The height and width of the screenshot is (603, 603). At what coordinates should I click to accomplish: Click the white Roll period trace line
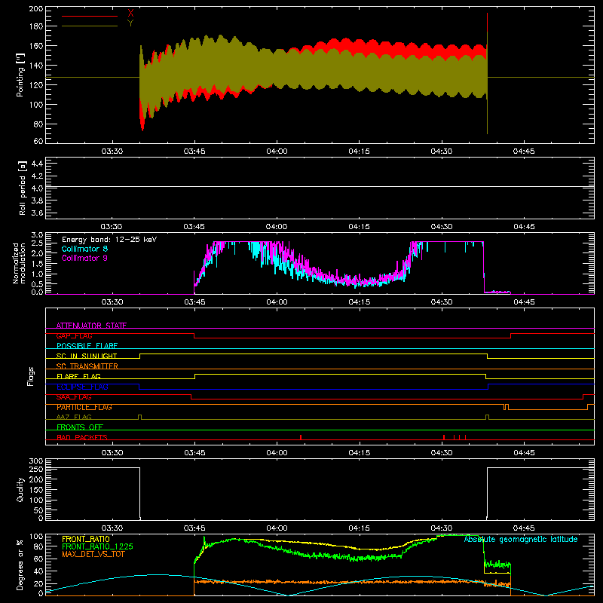tap(320, 187)
